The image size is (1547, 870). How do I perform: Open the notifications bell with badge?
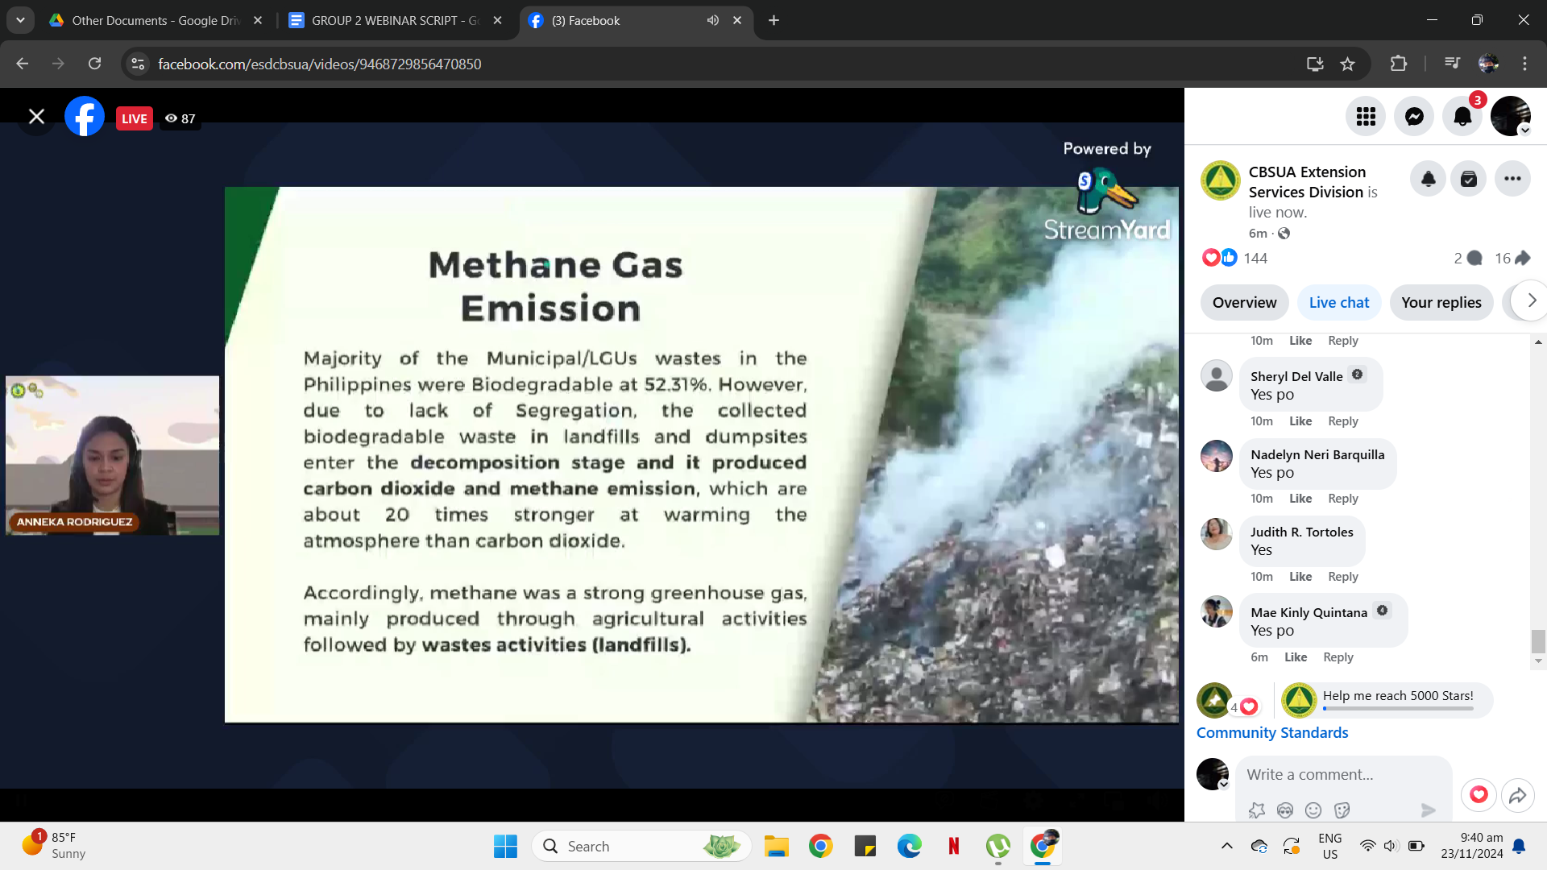pos(1462,117)
